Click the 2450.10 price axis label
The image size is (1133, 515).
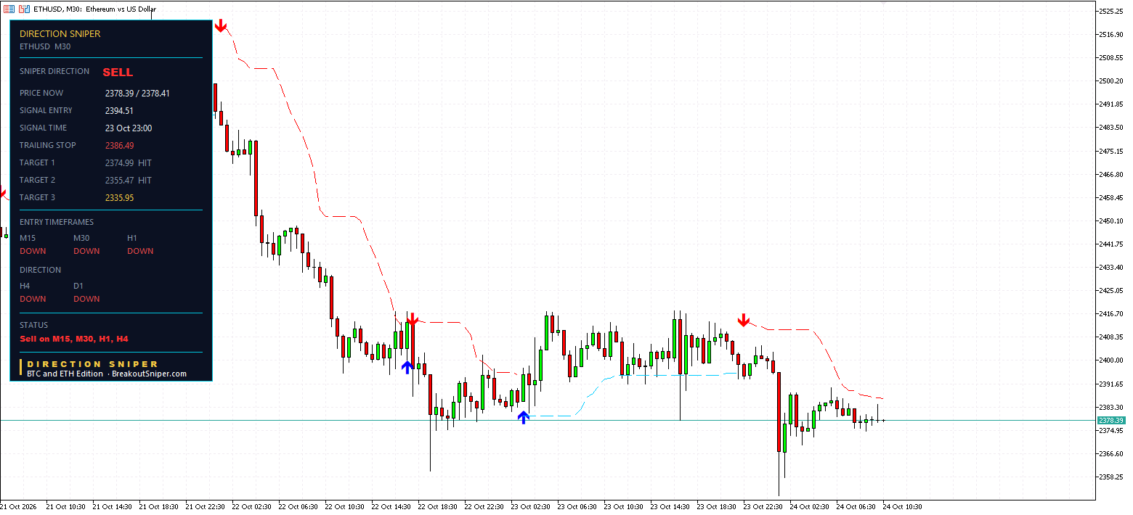(x=1112, y=221)
